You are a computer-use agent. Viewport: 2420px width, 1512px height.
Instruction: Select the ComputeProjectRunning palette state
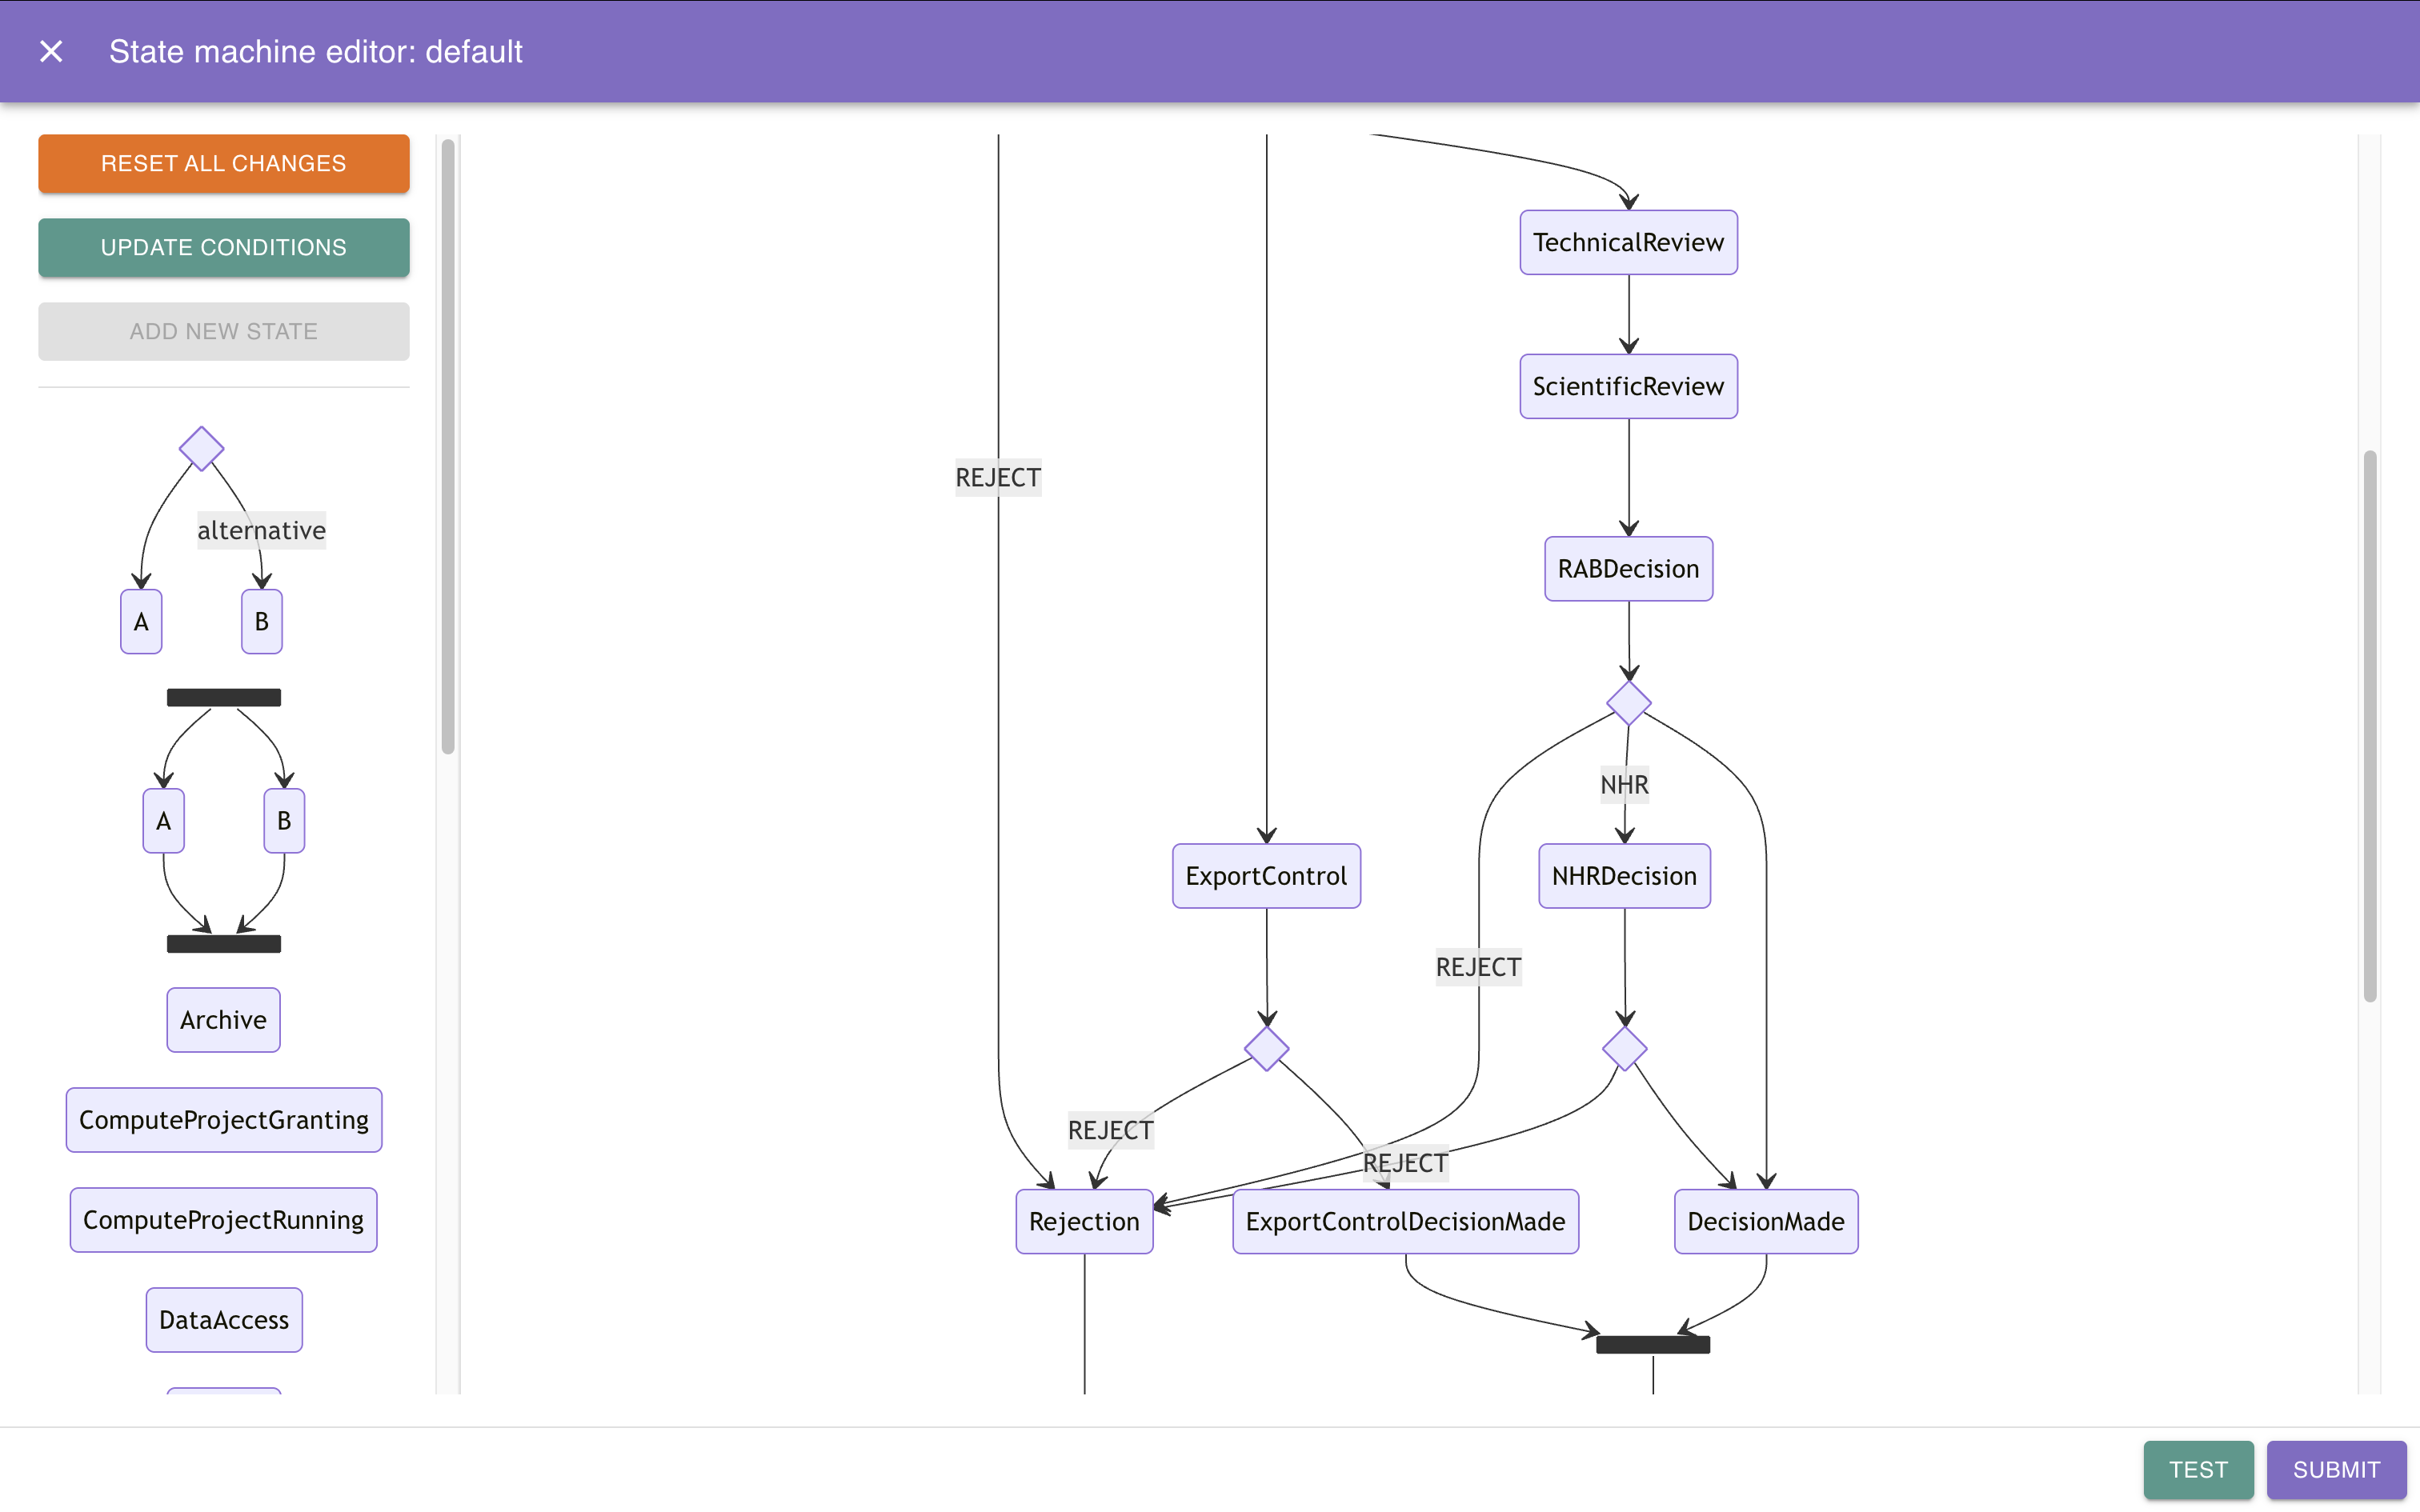pos(223,1219)
